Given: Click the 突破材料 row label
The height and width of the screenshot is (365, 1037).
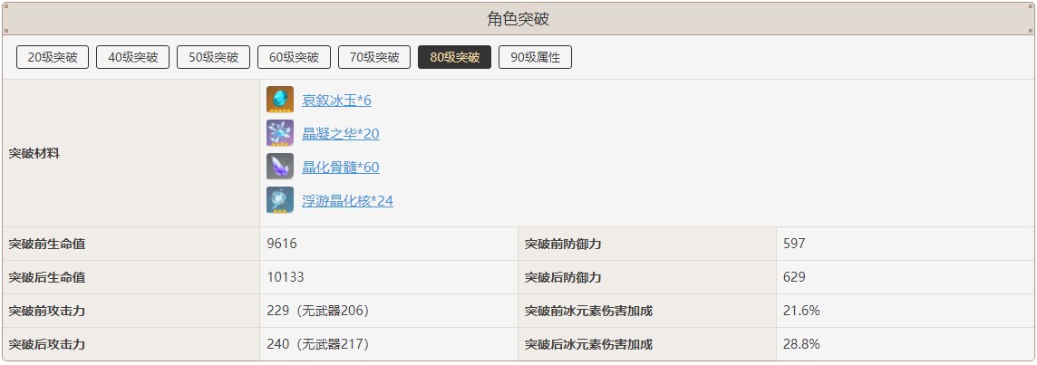Looking at the screenshot, I should click(x=34, y=153).
